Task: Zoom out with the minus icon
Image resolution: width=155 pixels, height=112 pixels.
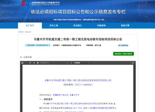Action: tap(67, 63)
